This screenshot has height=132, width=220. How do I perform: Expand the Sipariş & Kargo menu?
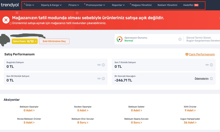pos(51,5)
